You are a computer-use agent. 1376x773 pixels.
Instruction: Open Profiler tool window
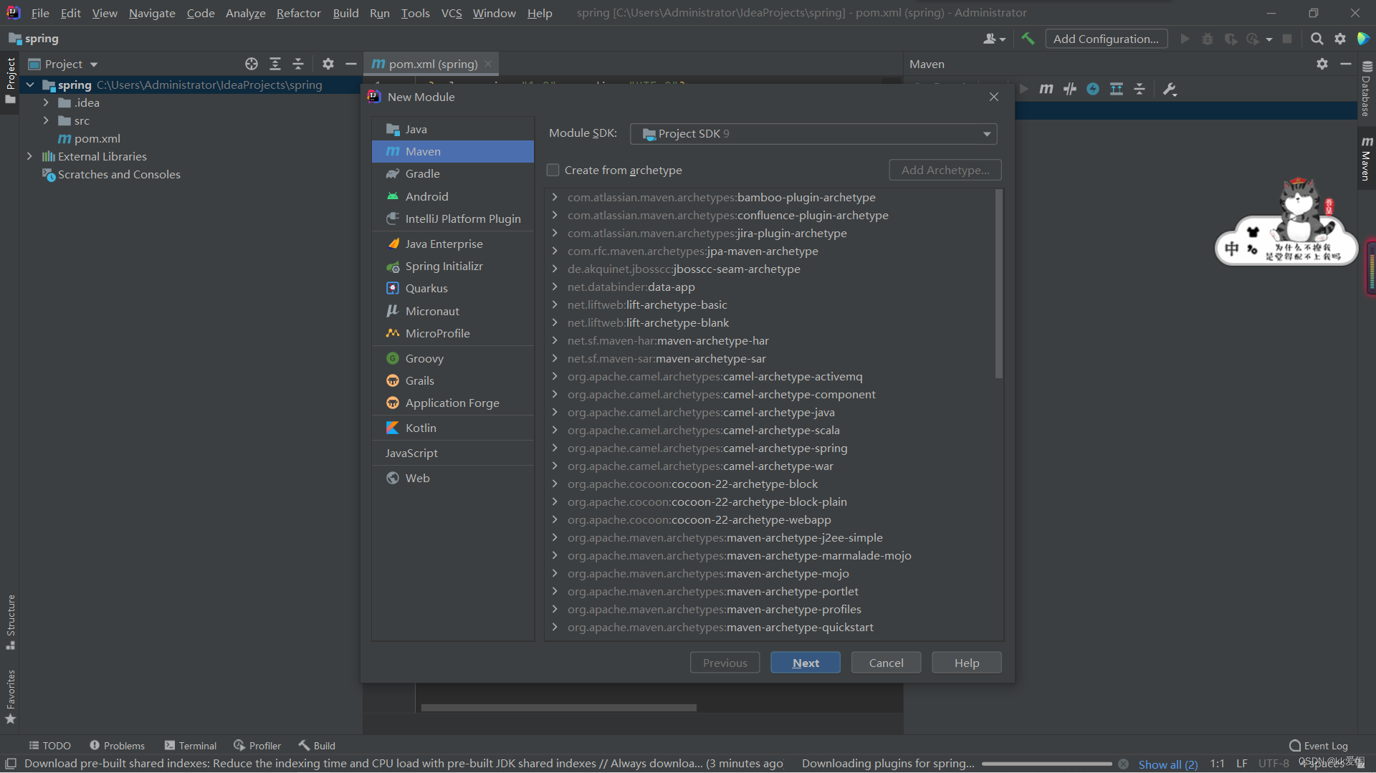(257, 746)
